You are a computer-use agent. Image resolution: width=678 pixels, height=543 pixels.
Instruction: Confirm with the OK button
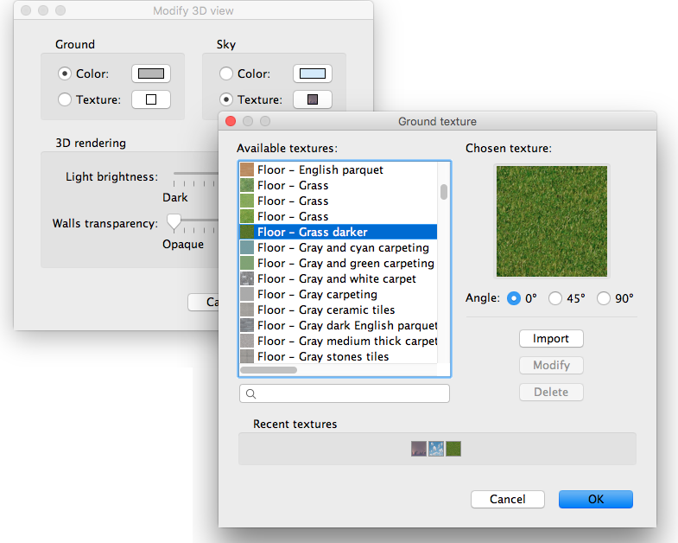pyautogui.click(x=595, y=499)
